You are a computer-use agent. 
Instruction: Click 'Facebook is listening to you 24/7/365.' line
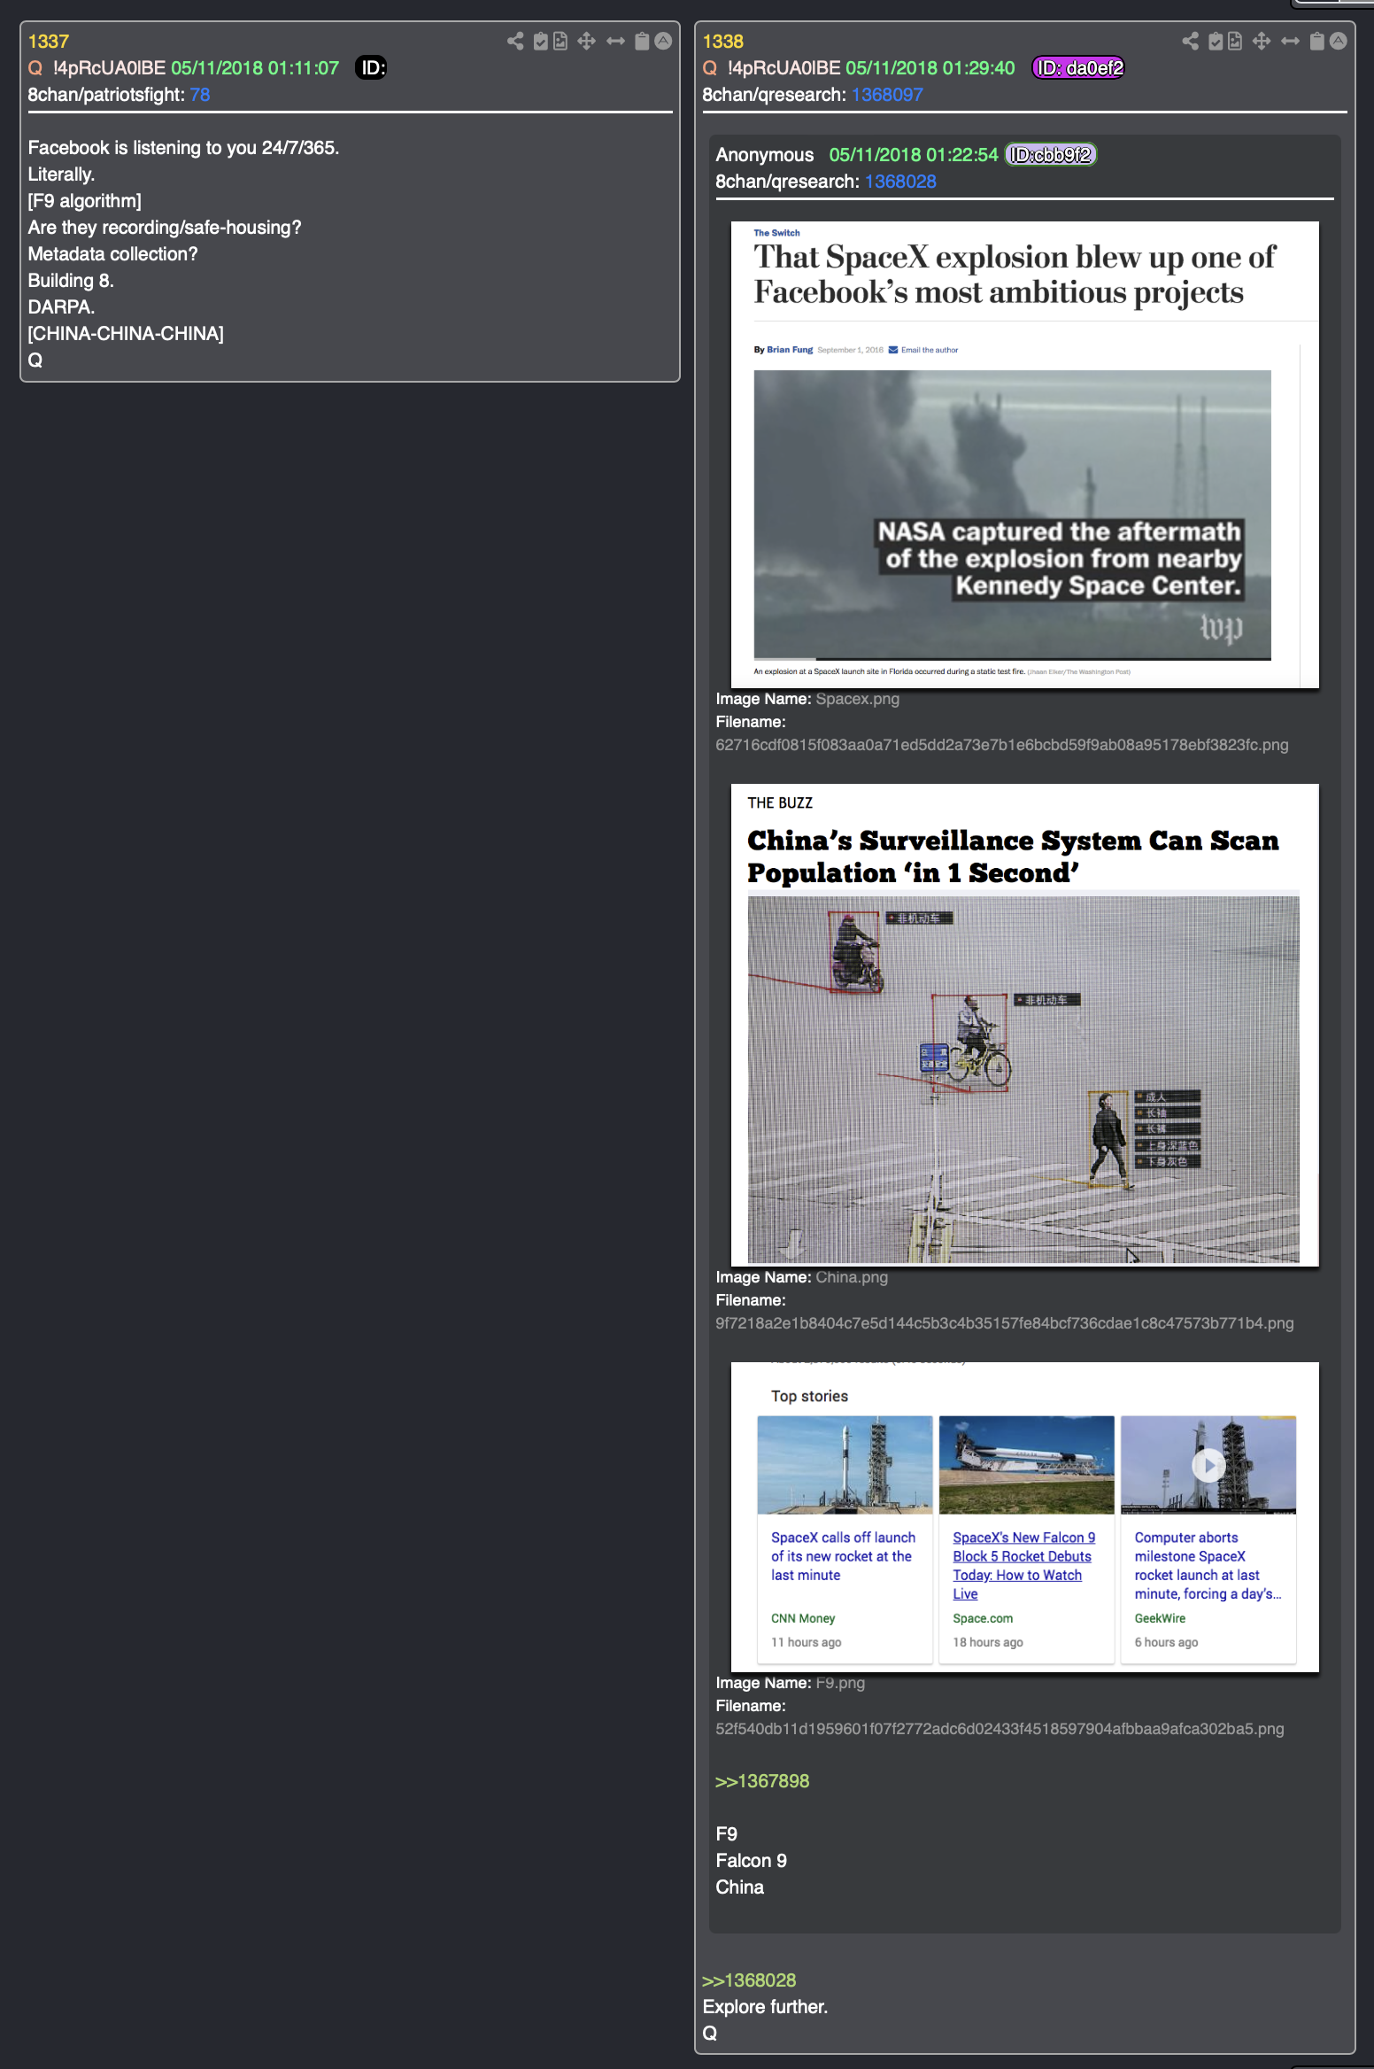(x=184, y=148)
